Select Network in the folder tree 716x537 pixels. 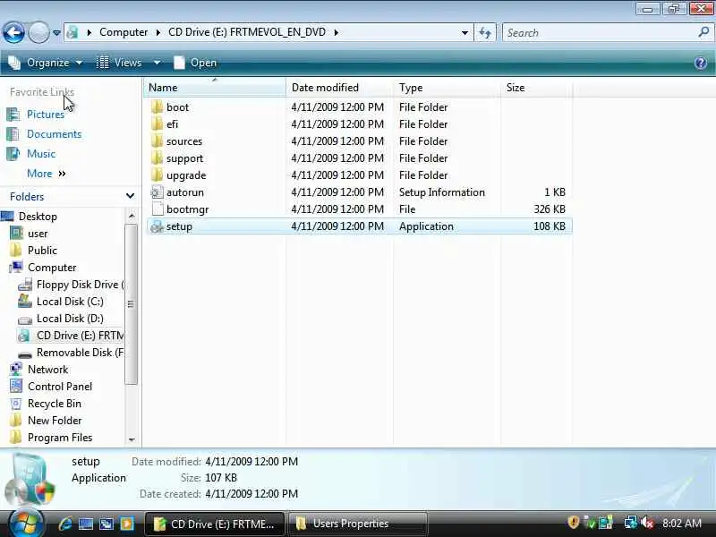(47, 370)
